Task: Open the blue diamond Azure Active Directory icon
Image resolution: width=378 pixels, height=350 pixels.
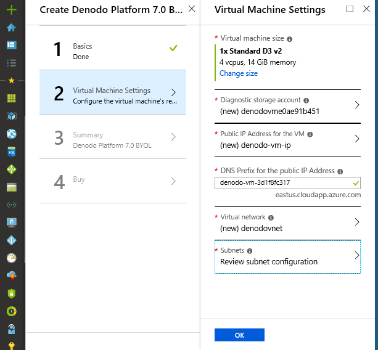Action: pos(11,240)
